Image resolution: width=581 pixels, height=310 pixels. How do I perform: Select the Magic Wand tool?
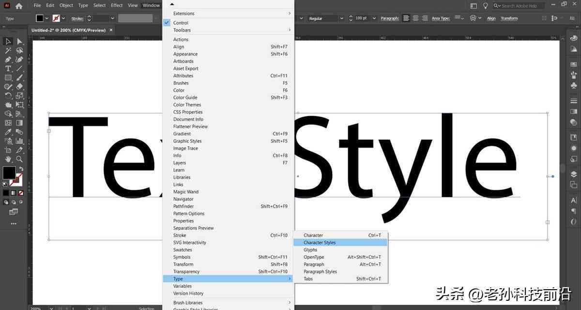[8, 50]
